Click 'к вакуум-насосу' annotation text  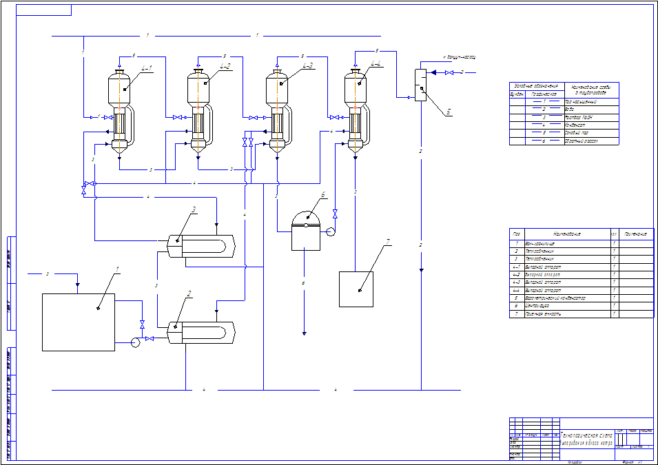[x=460, y=56]
